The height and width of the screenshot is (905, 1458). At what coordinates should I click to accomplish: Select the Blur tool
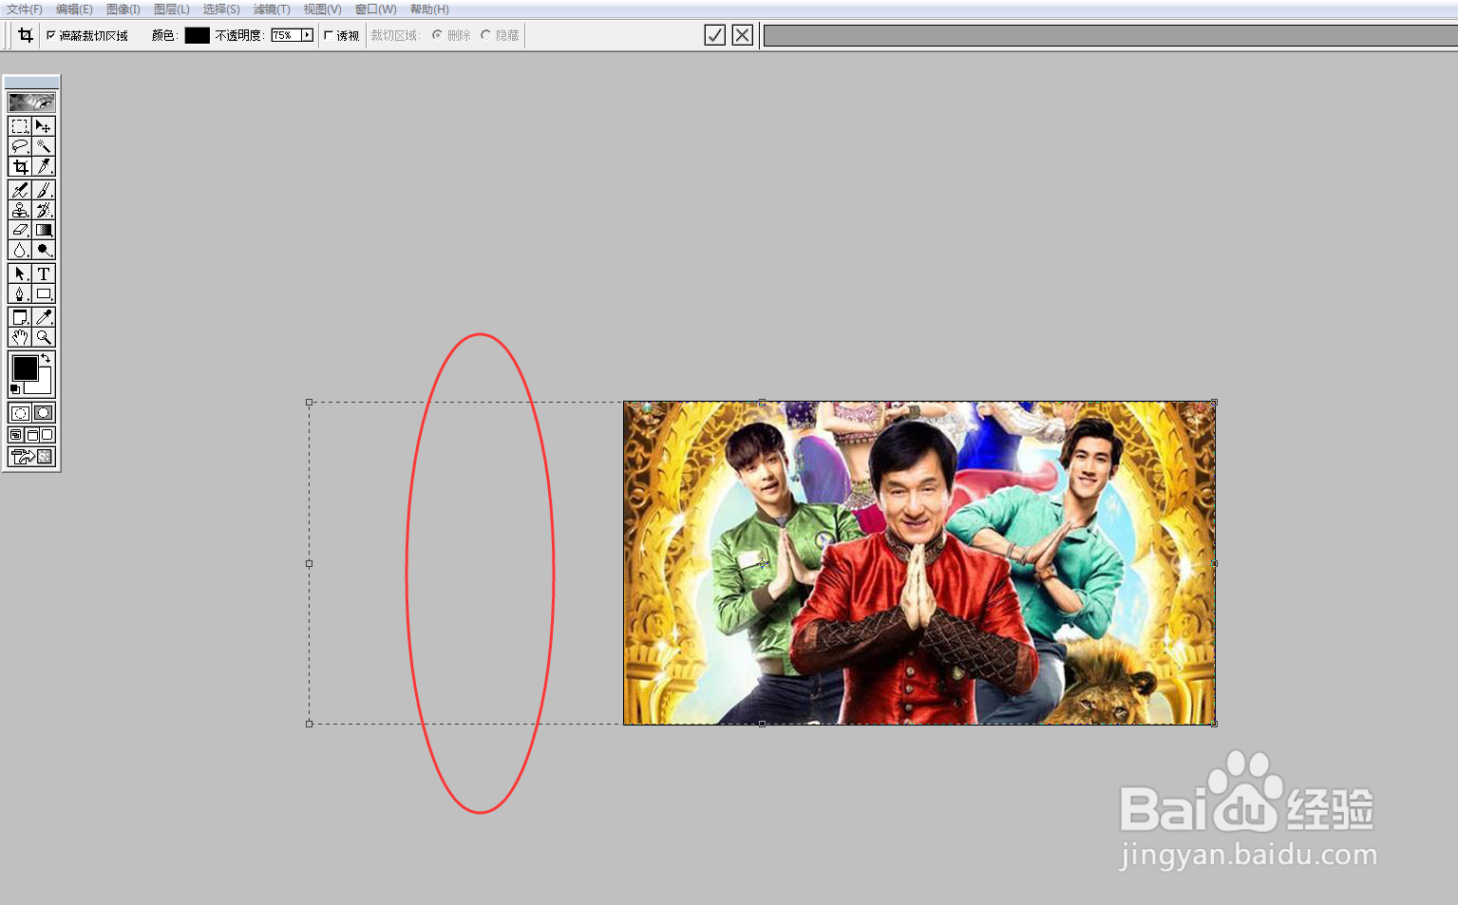coord(20,250)
